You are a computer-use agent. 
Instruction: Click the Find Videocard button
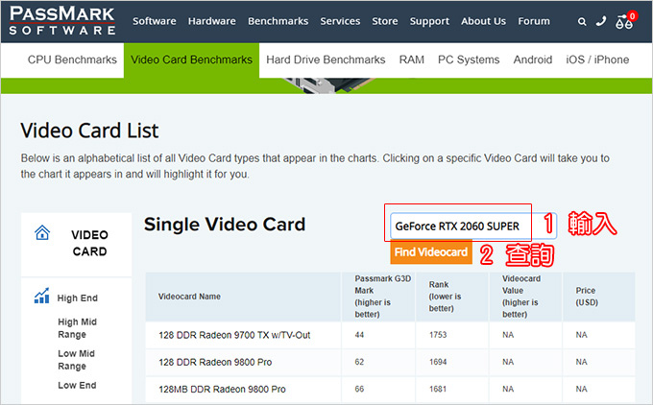click(x=431, y=251)
